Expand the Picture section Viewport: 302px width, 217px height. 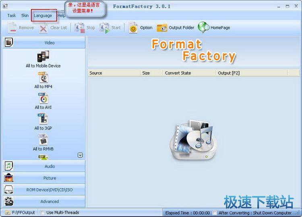click(x=44, y=178)
